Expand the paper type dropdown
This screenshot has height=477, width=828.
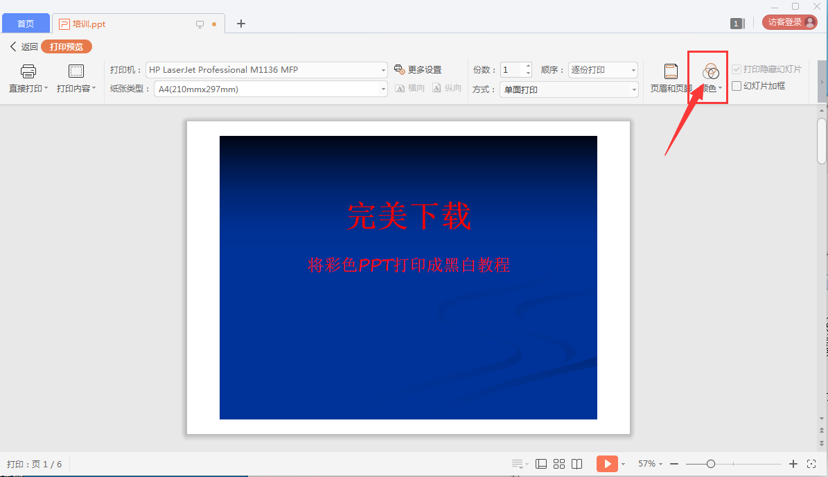point(383,89)
